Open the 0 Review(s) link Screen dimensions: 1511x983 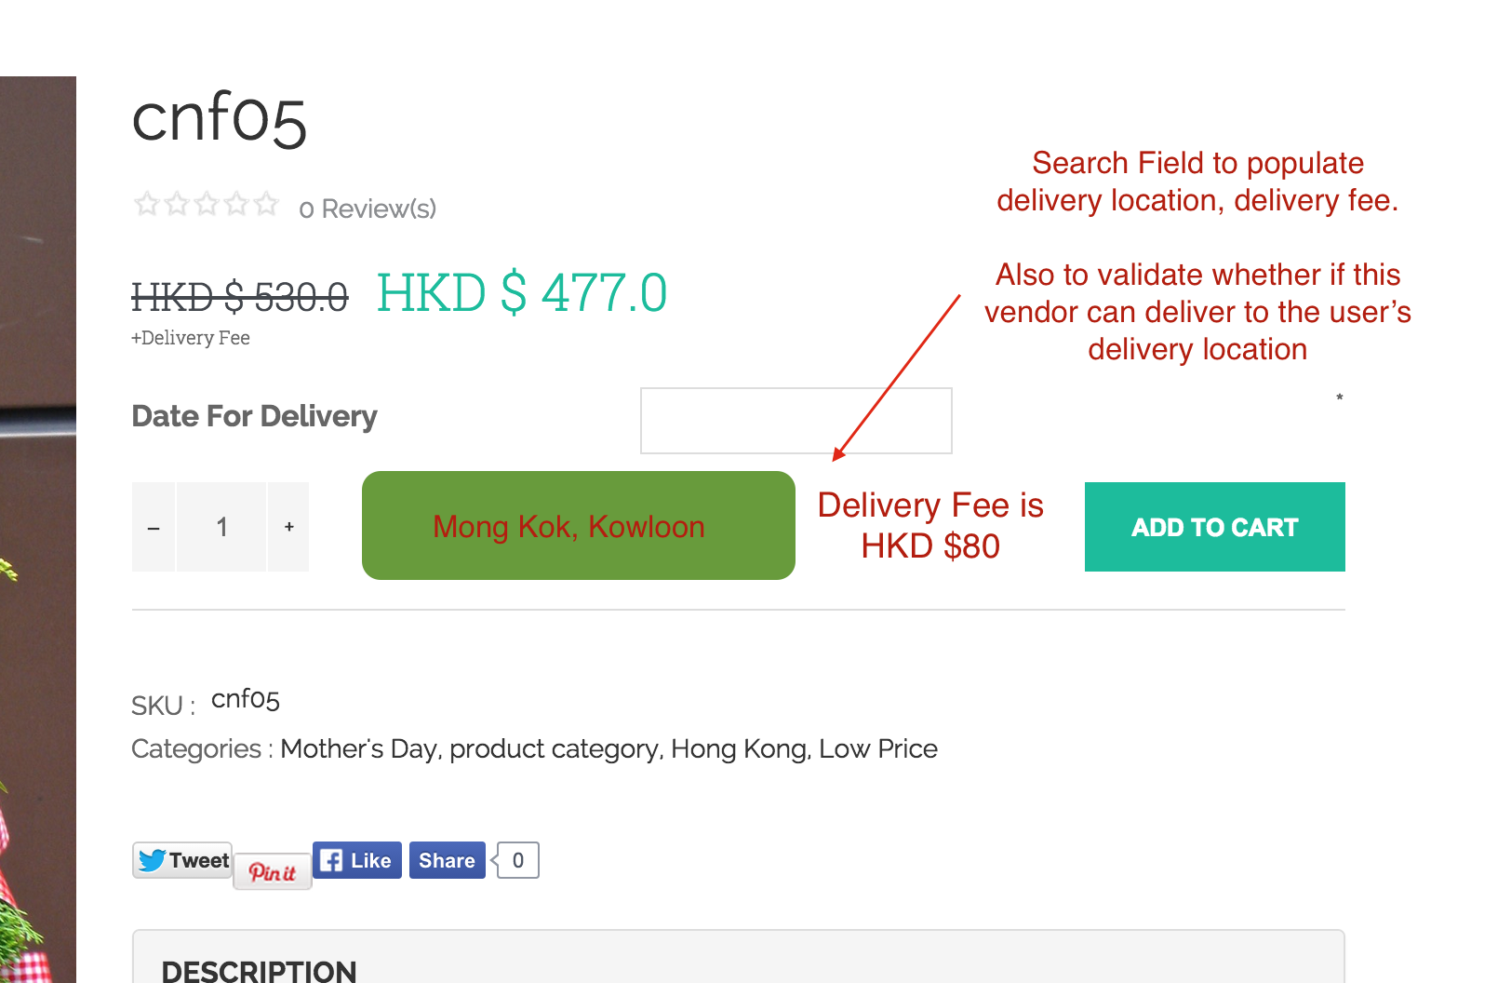pos(368,209)
